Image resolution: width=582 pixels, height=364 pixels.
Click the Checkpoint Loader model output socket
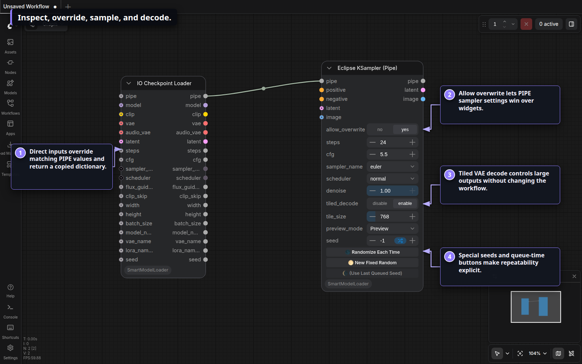[206, 105]
